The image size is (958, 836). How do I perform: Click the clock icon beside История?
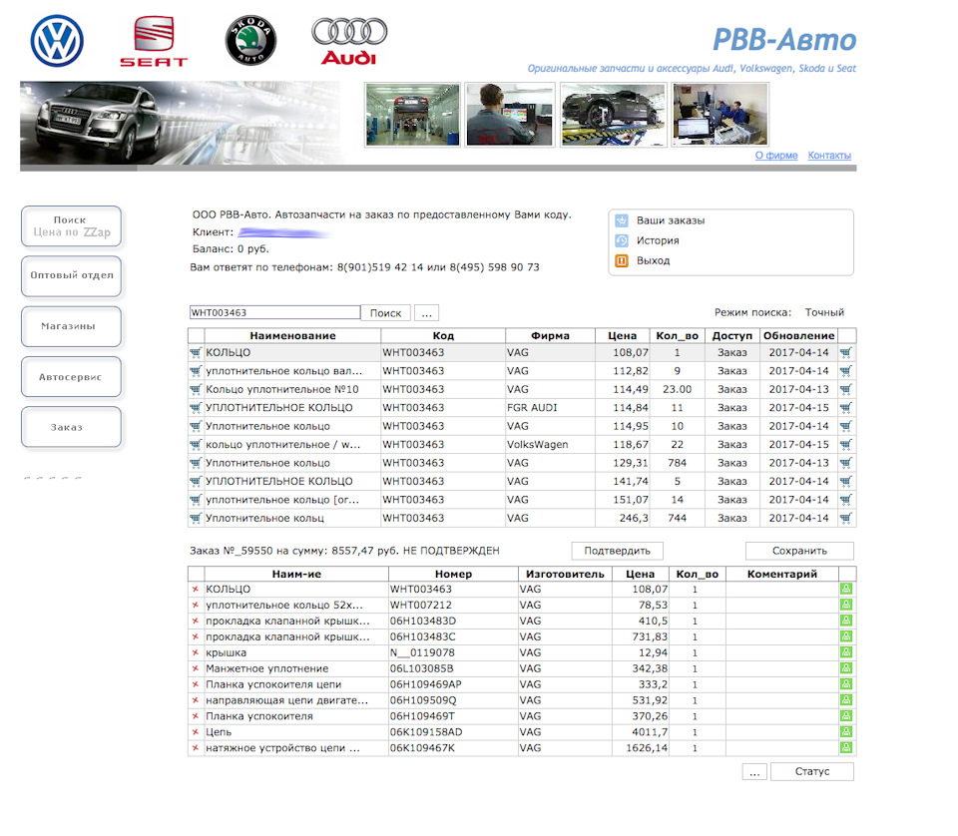coord(622,240)
